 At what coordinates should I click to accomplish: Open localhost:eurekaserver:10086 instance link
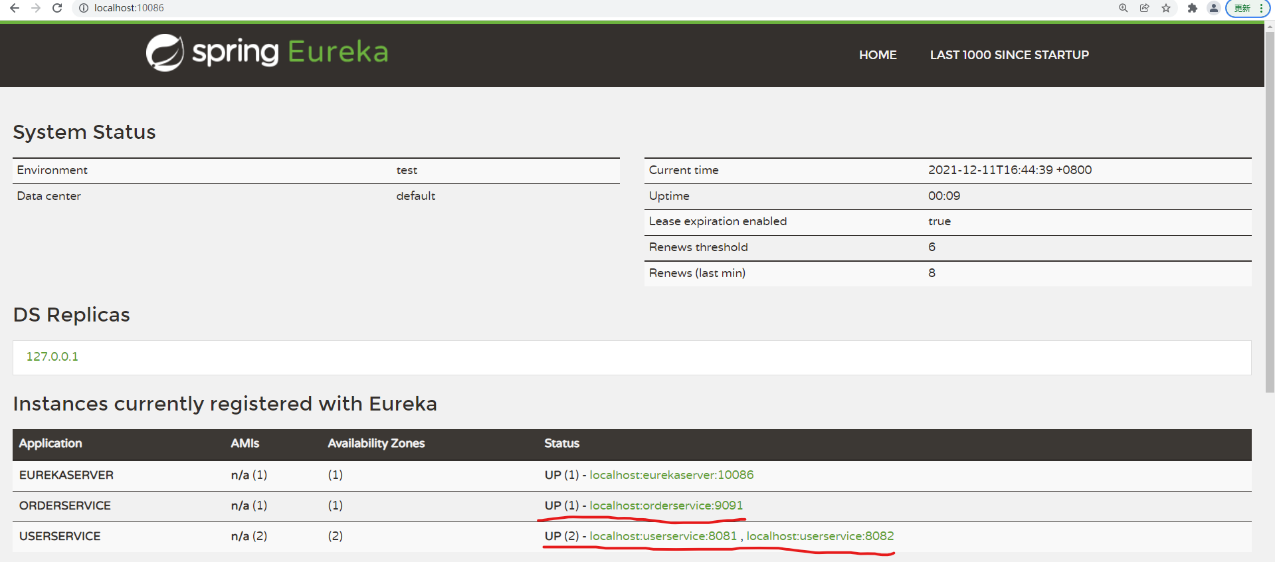click(672, 475)
